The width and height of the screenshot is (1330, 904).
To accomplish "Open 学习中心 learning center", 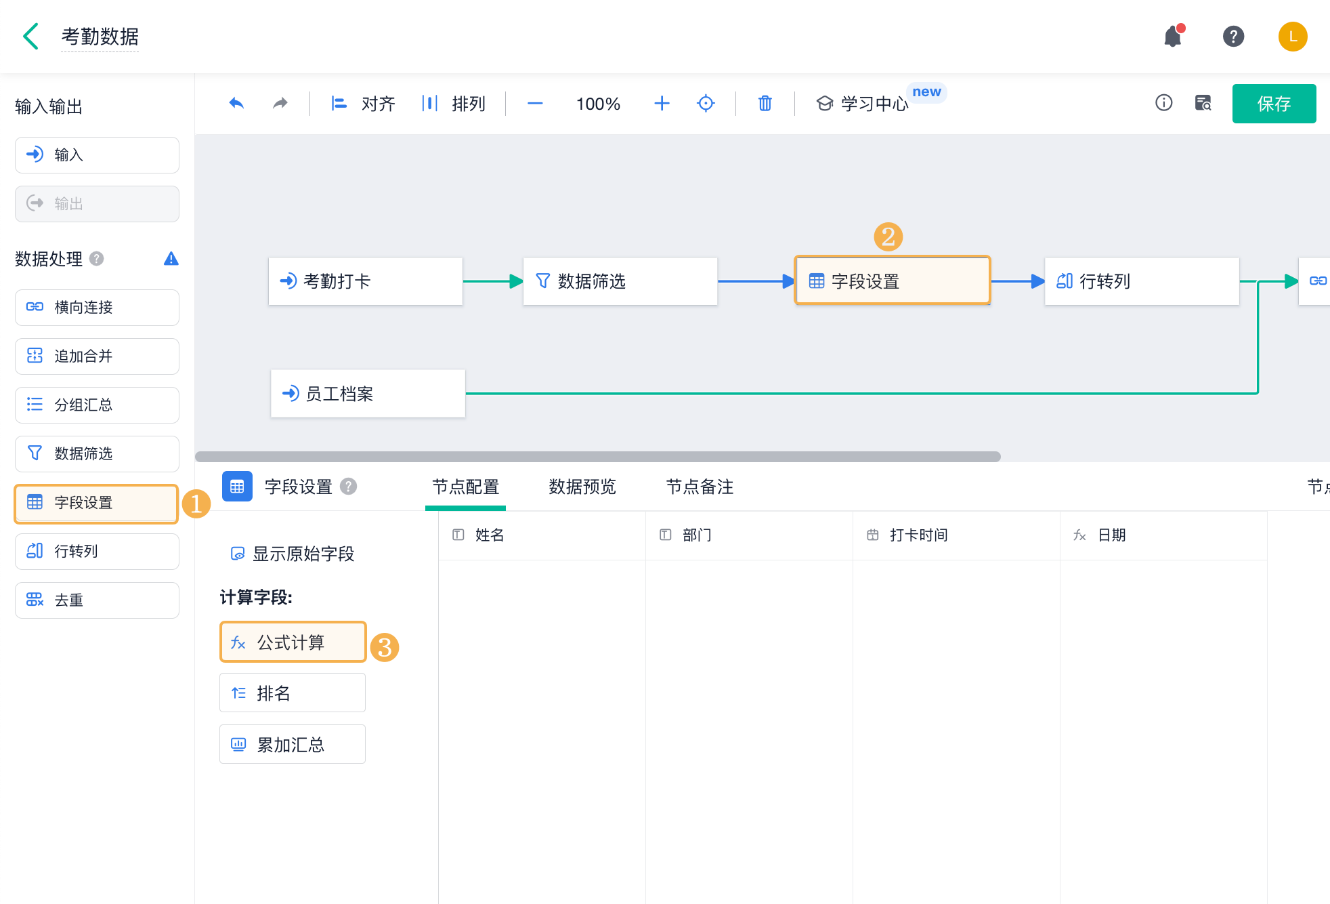I will tap(862, 104).
